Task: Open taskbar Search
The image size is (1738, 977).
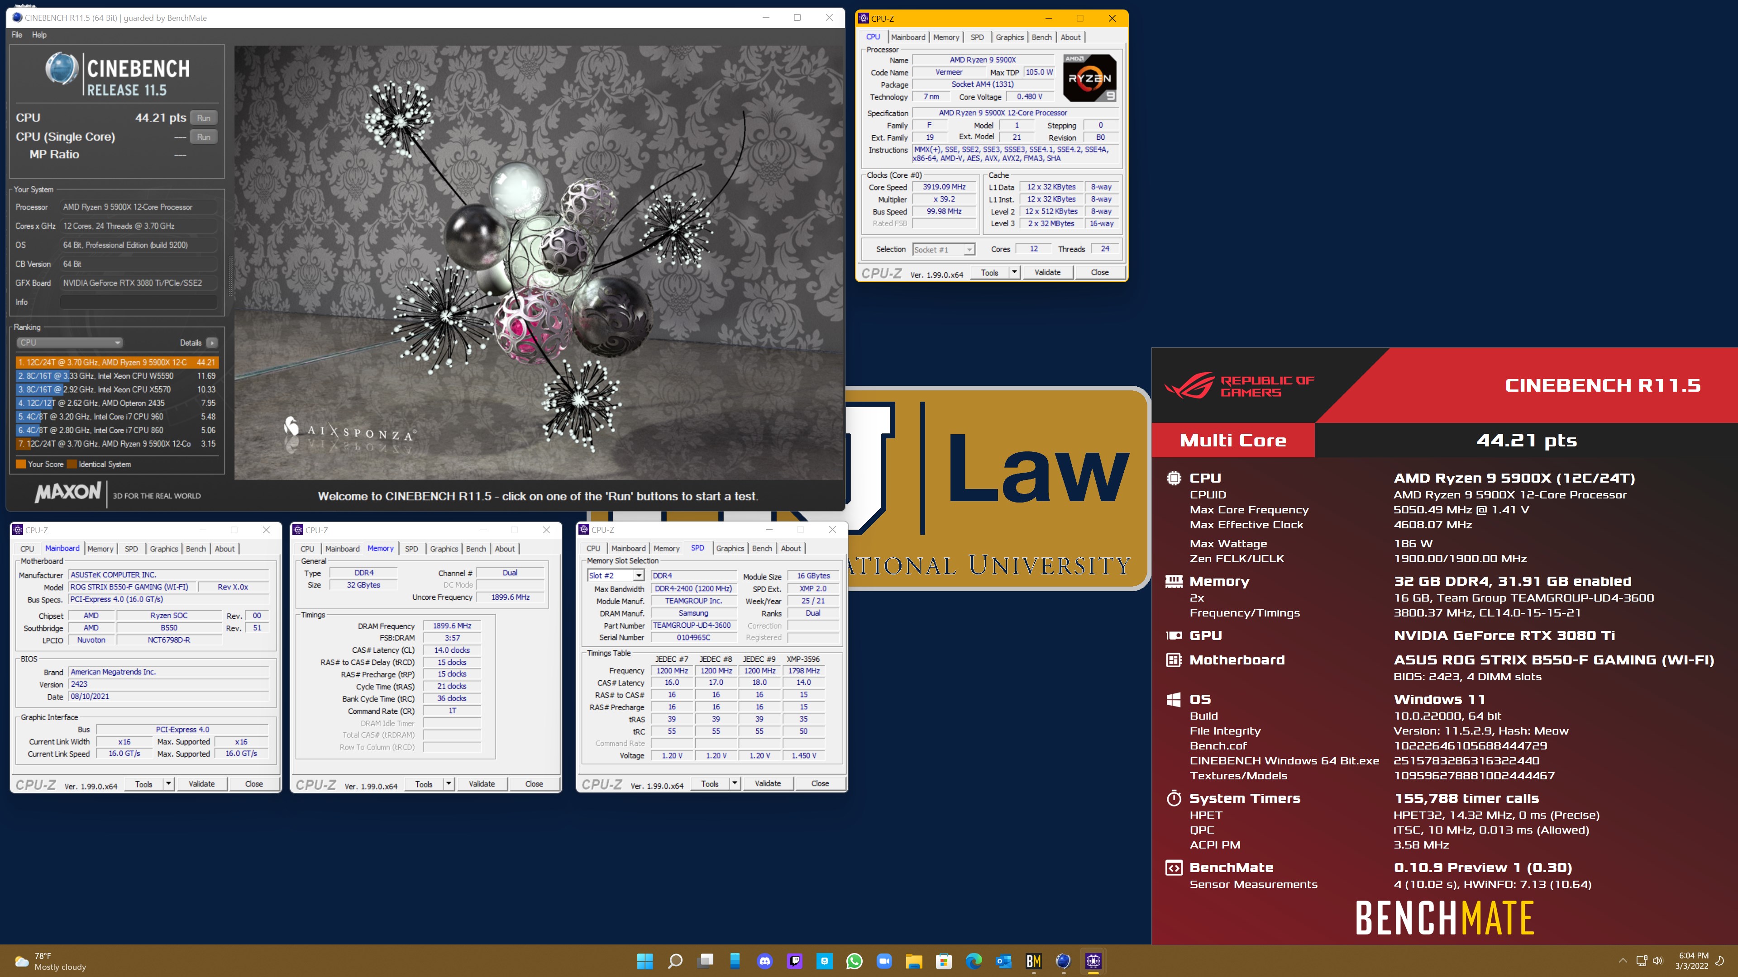Action: pyautogui.click(x=675, y=961)
